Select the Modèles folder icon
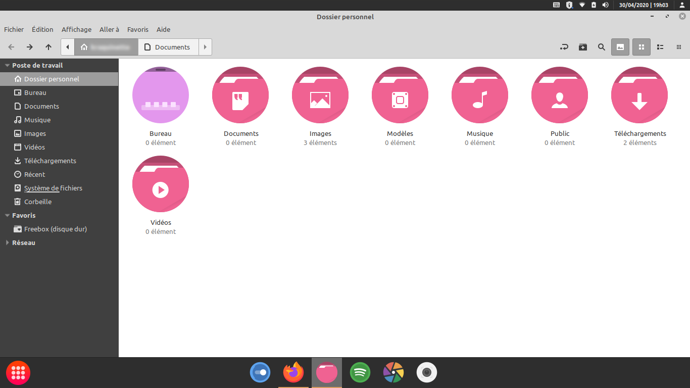The width and height of the screenshot is (690, 388). click(400, 95)
